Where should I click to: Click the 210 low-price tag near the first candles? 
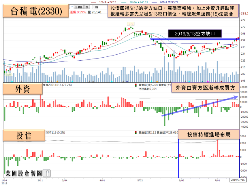tap(8, 75)
